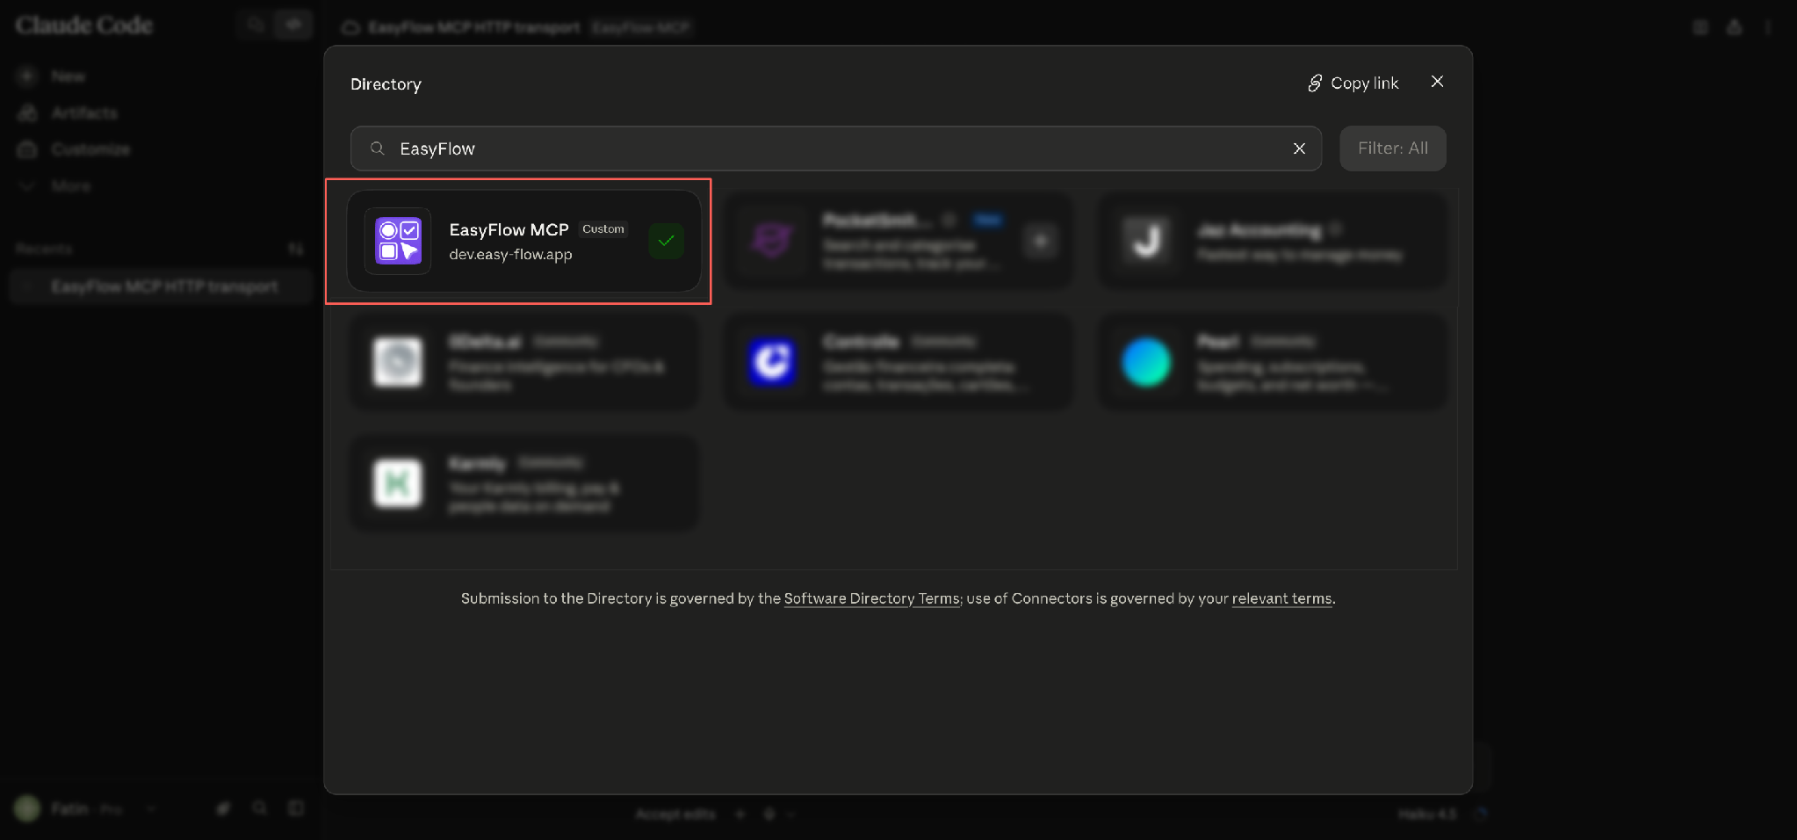Click the magnifier icon in the search field

tap(377, 148)
